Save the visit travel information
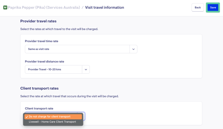Screen dimensions: 223x129 (x=213, y=8)
